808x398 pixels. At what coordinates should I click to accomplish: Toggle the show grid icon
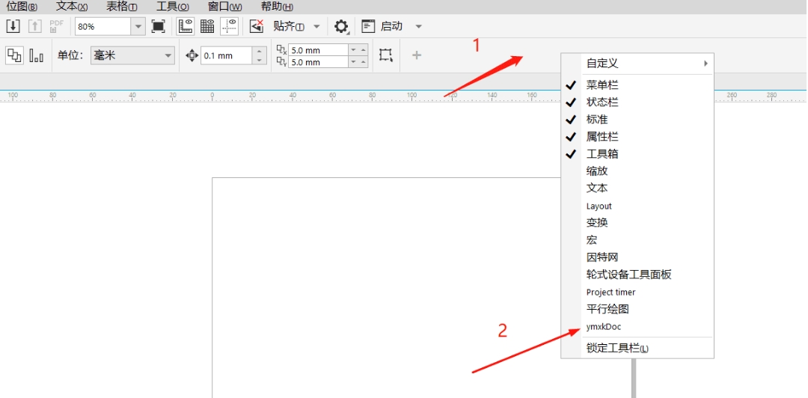(x=207, y=27)
